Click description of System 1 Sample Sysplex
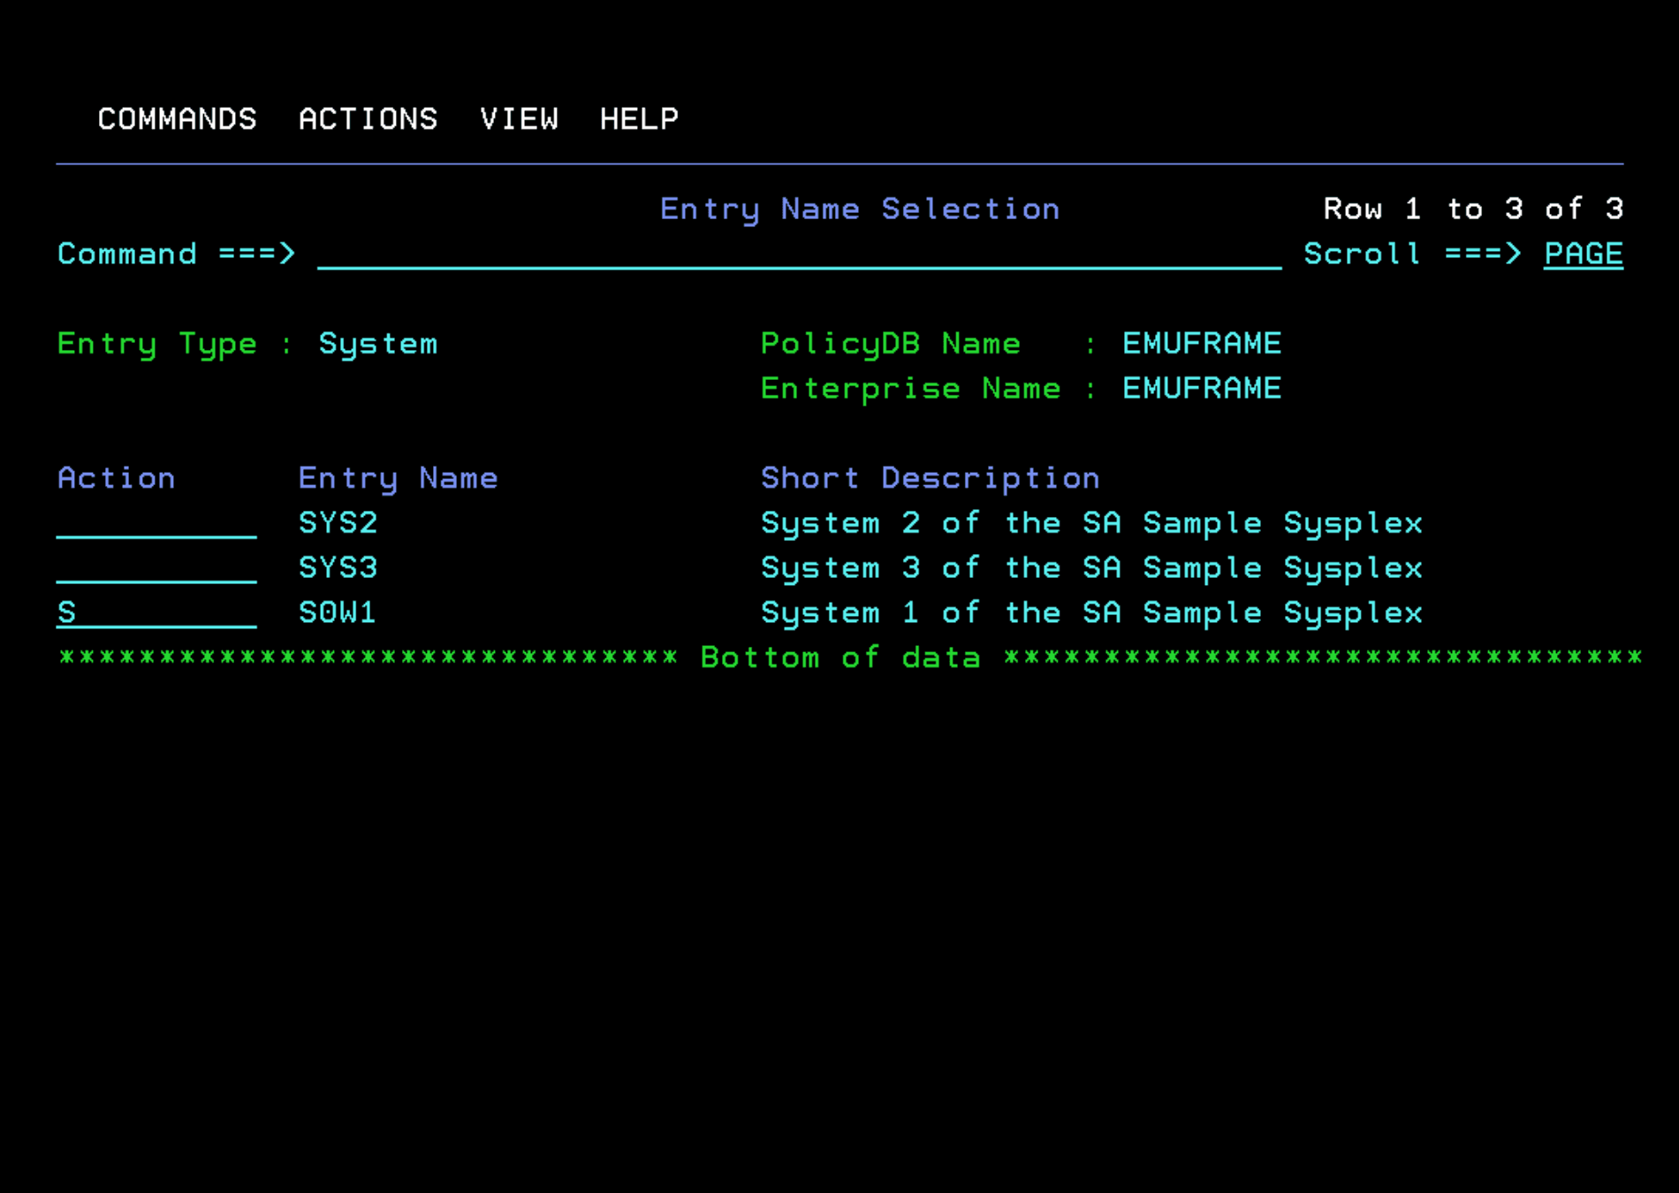 click(x=1091, y=612)
